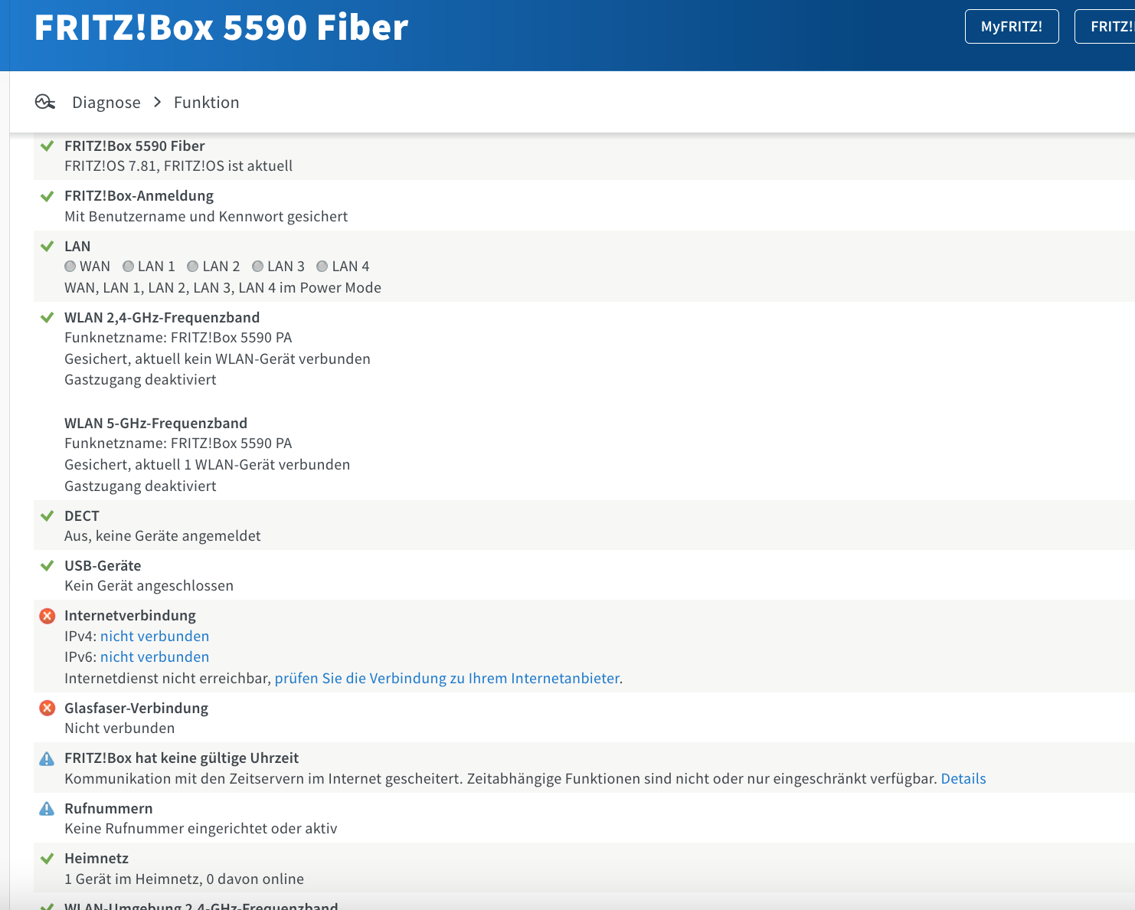Click the breadcrumb chevron after Diagnose

pos(158,102)
